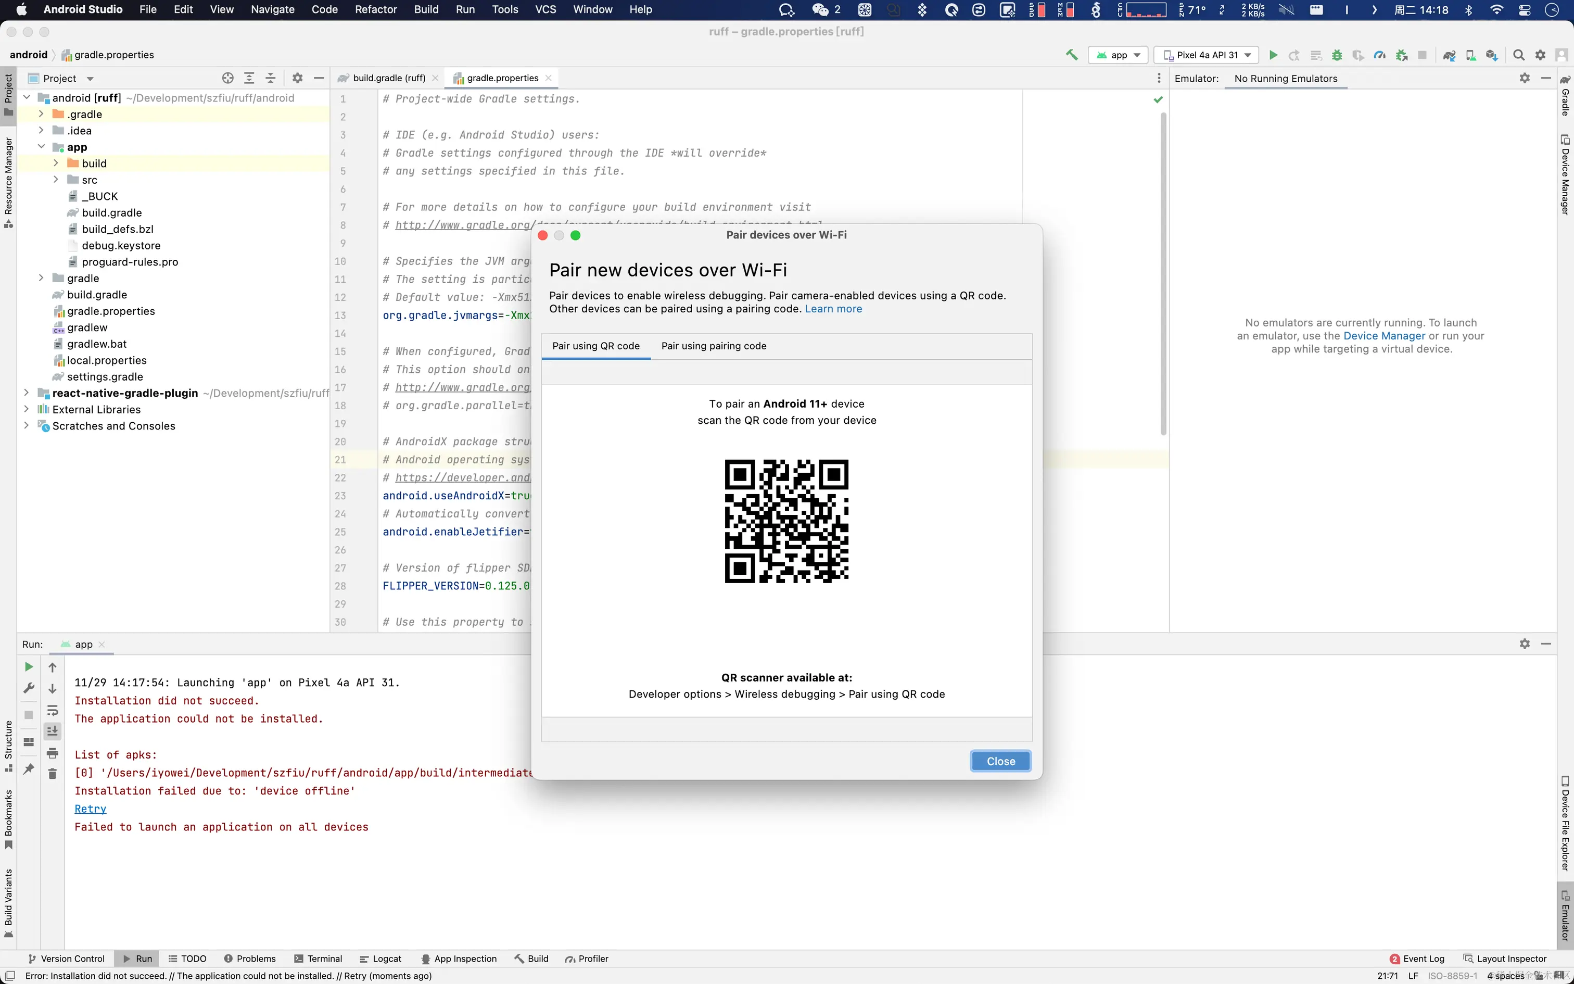Click the Search Everywhere magnifier icon
Screen dimensions: 1574x984
coord(1519,55)
